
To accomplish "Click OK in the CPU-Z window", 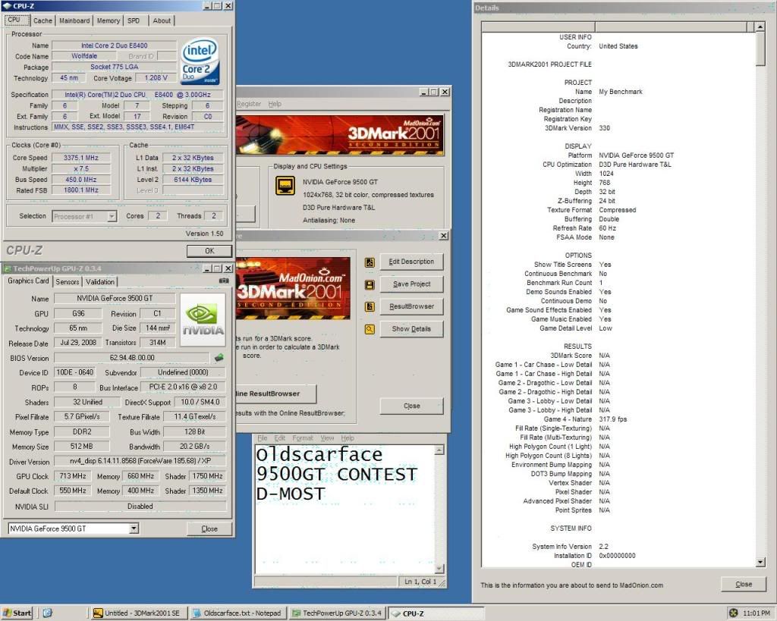I will pyautogui.click(x=209, y=251).
